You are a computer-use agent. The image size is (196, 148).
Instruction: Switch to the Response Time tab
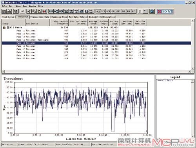(x=59, y=17)
